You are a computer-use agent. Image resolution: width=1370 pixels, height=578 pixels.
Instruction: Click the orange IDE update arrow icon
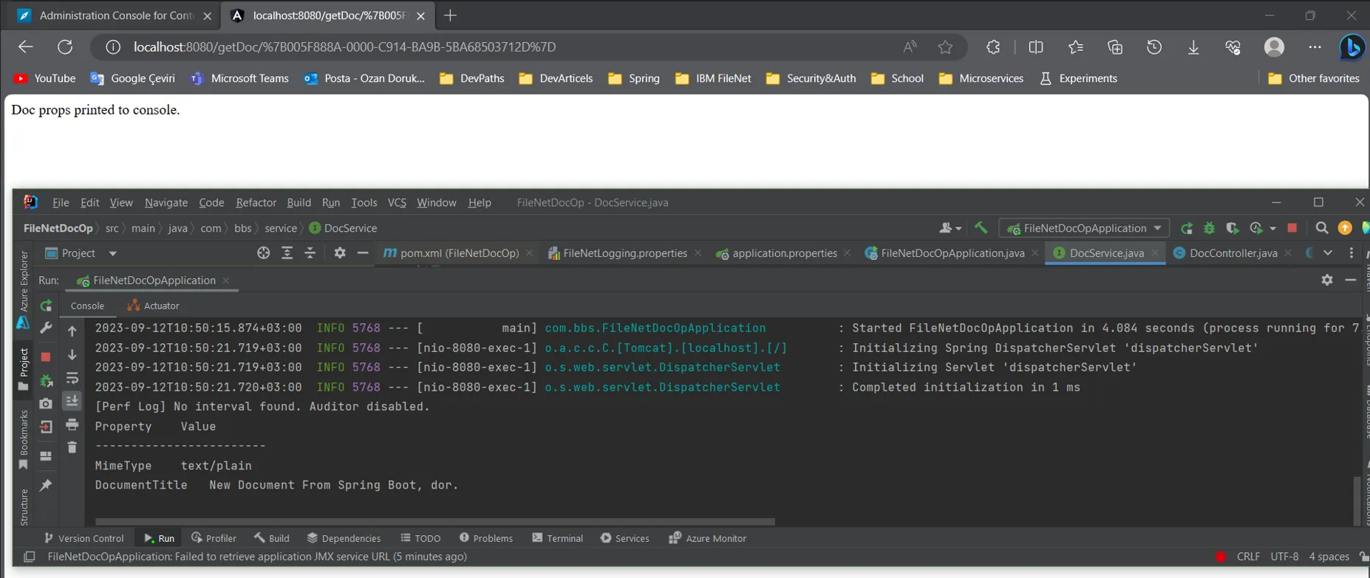[1345, 228]
